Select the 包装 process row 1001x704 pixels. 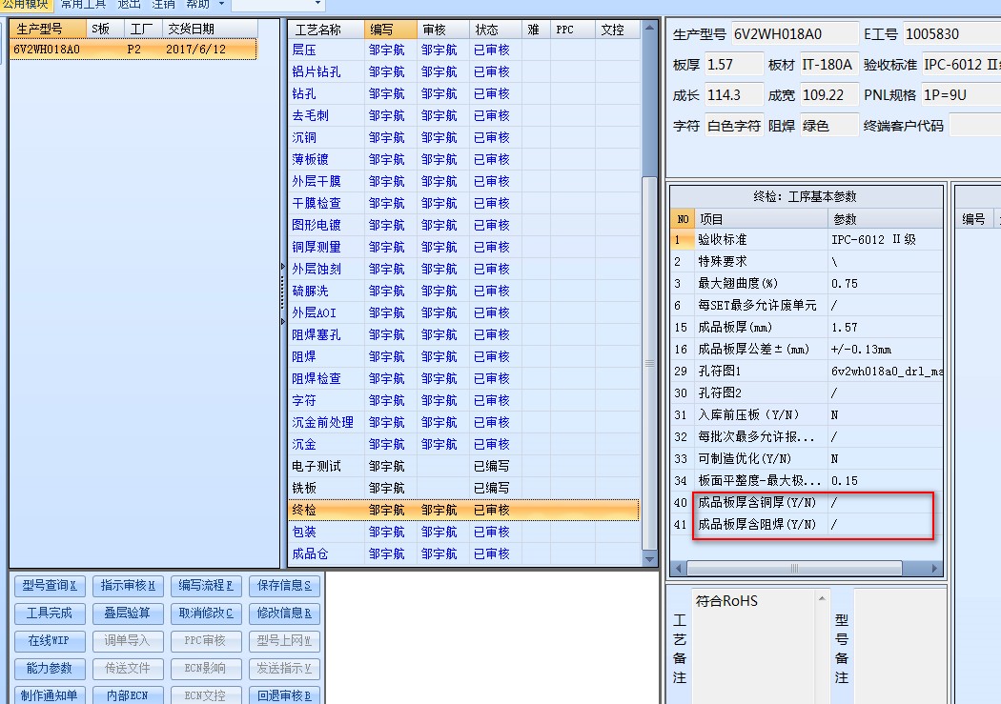tap(463, 532)
